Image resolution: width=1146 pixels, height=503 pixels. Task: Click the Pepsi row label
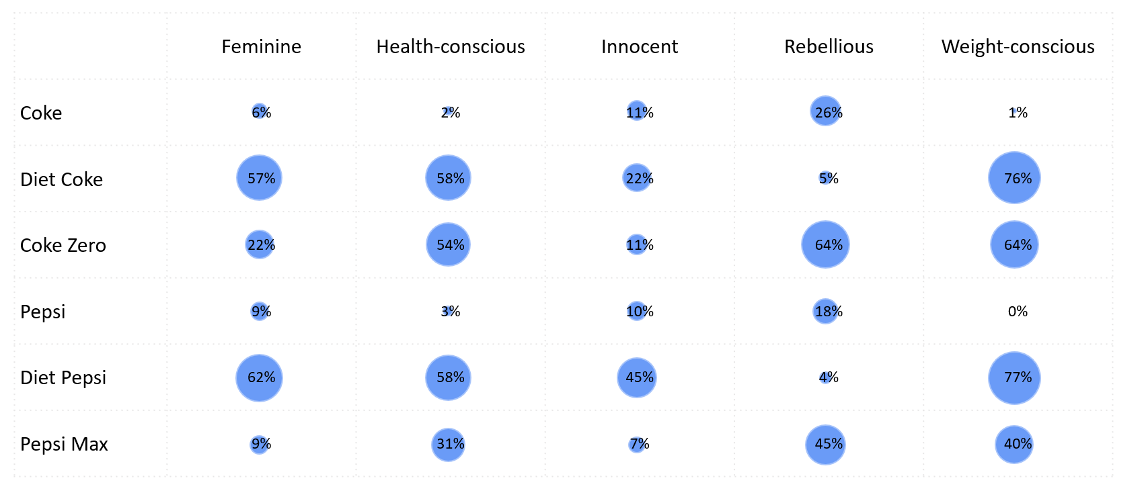pyautogui.click(x=43, y=312)
